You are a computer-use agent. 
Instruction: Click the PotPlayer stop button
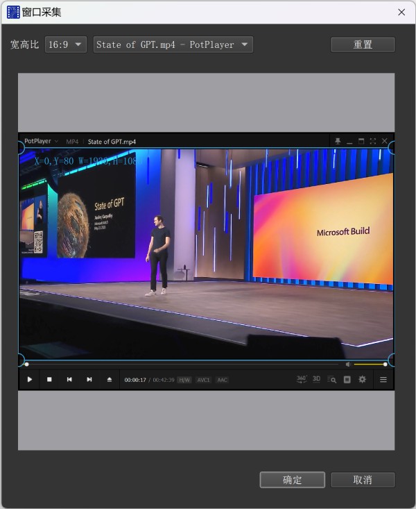[49, 379]
